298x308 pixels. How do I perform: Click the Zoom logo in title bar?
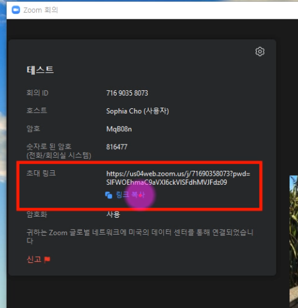(x=16, y=10)
